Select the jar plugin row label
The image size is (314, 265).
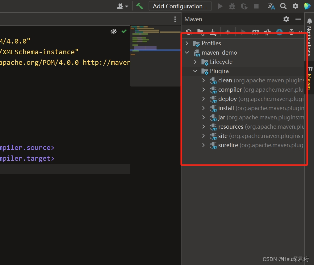[x=221, y=118]
